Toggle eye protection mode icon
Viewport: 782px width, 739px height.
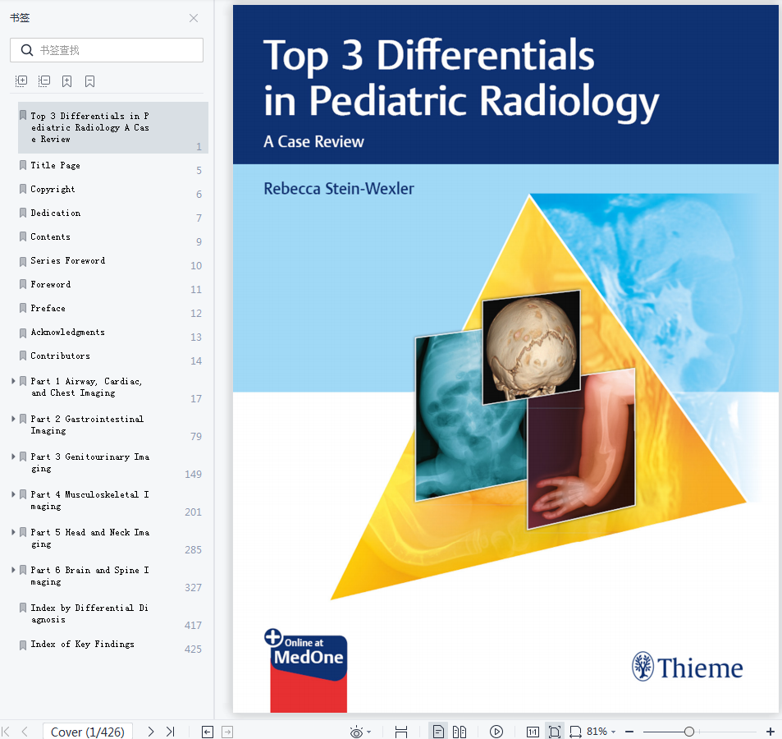356,732
